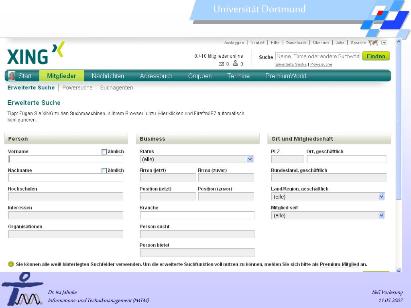
Task: Click the 8.418 Mitglieder online text
Action: (x=219, y=56)
